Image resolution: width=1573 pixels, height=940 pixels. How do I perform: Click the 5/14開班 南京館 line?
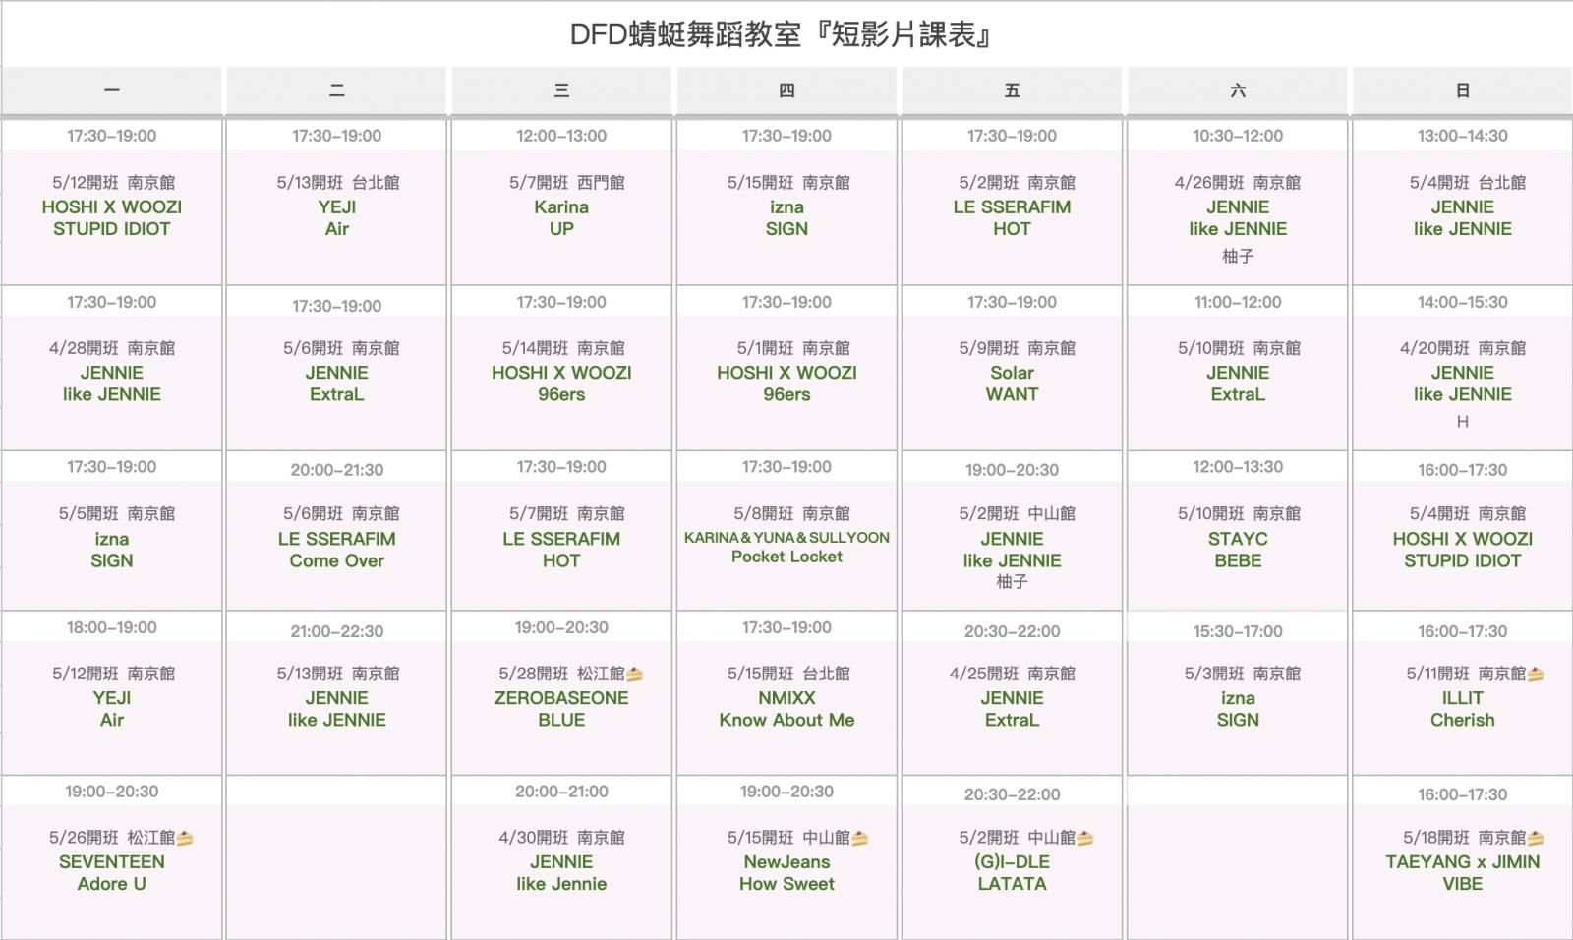point(563,348)
